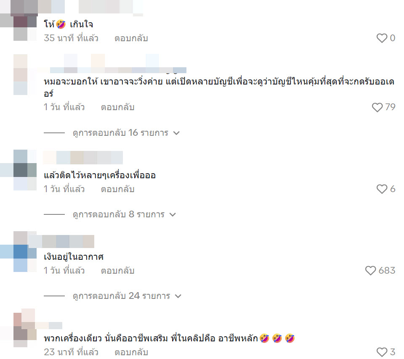
Task: Click chevron beside 'ดูการตอบกลับ 16 รายการ'
Action: click(x=176, y=133)
